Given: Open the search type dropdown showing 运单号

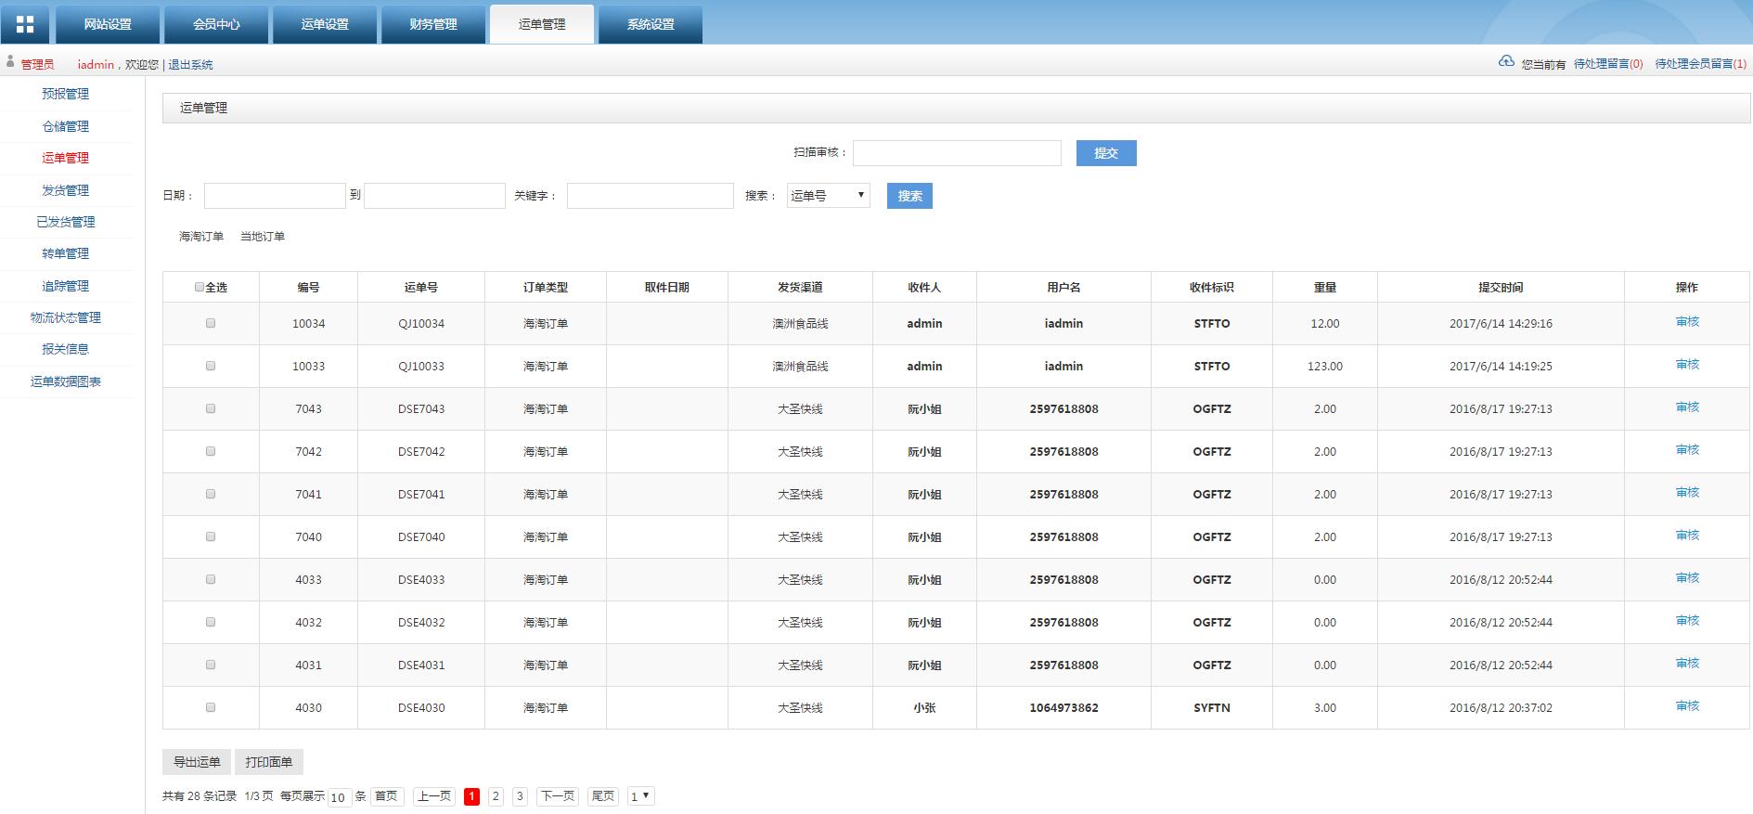Looking at the screenshot, I should pyautogui.click(x=828, y=196).
